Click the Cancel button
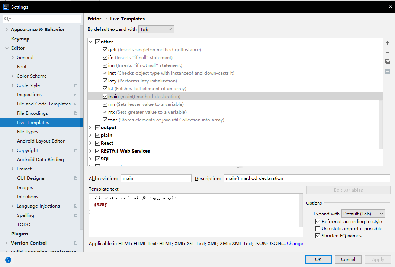This screenshot has width=395, height=267. tap(348, 260)
